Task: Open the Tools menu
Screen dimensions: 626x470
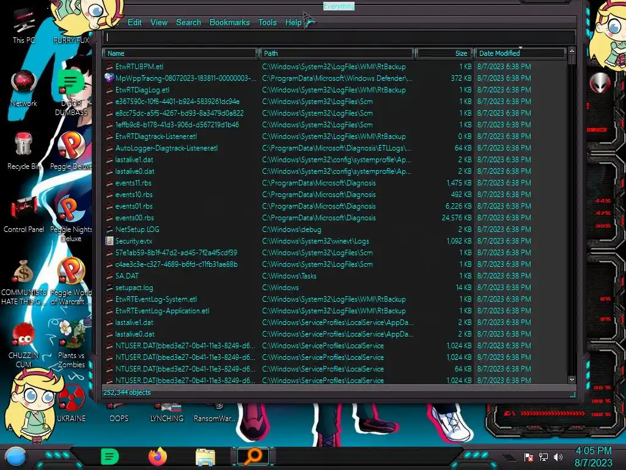Action: point(267,23)
